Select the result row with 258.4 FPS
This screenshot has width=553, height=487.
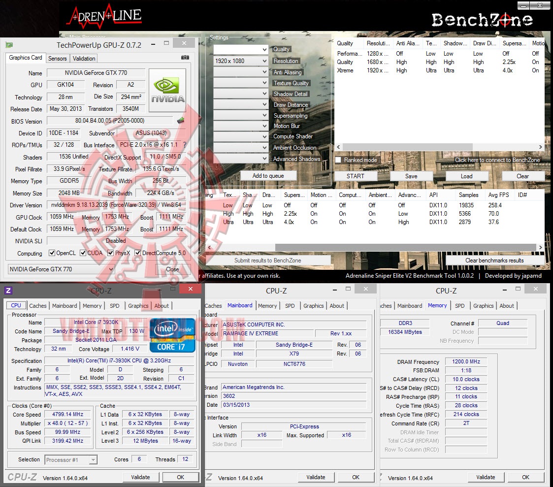point(375,205)
